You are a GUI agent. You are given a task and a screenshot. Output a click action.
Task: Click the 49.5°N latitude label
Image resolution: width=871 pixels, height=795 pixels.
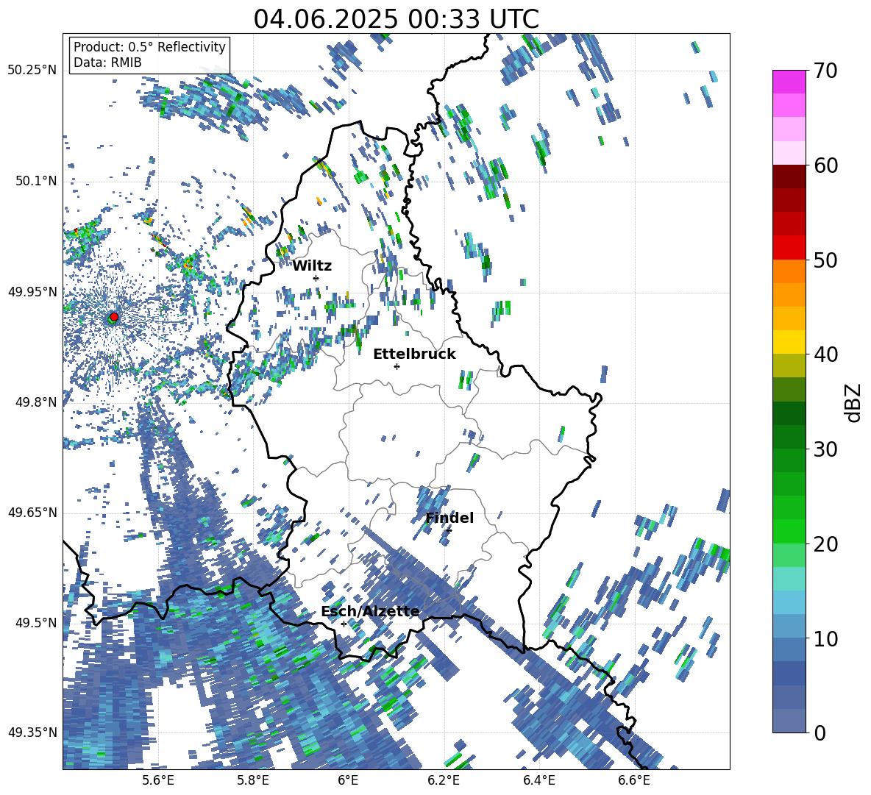click(36, 623)
